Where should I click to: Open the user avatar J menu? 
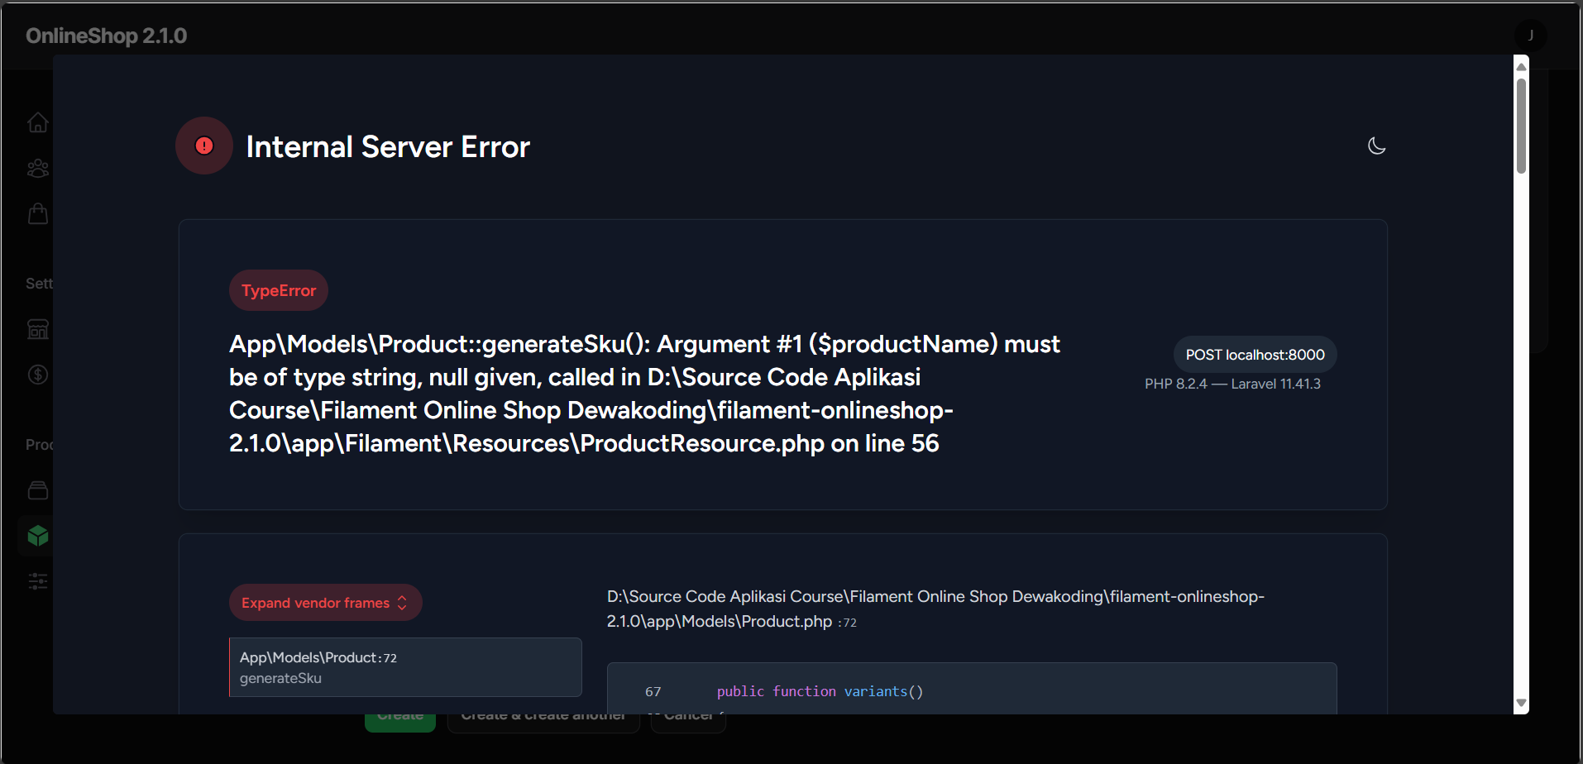1530,36
